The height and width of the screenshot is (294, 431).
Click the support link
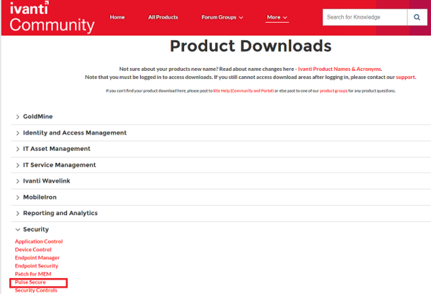tap(405, 77)
